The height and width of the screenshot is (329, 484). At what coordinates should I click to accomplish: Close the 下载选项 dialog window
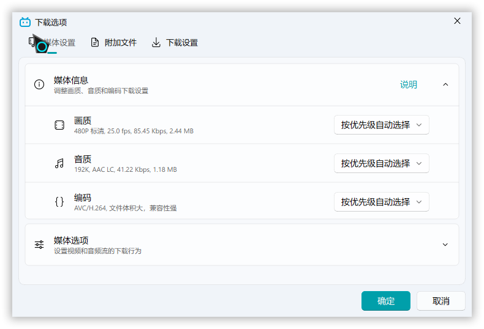coord(457,21)
